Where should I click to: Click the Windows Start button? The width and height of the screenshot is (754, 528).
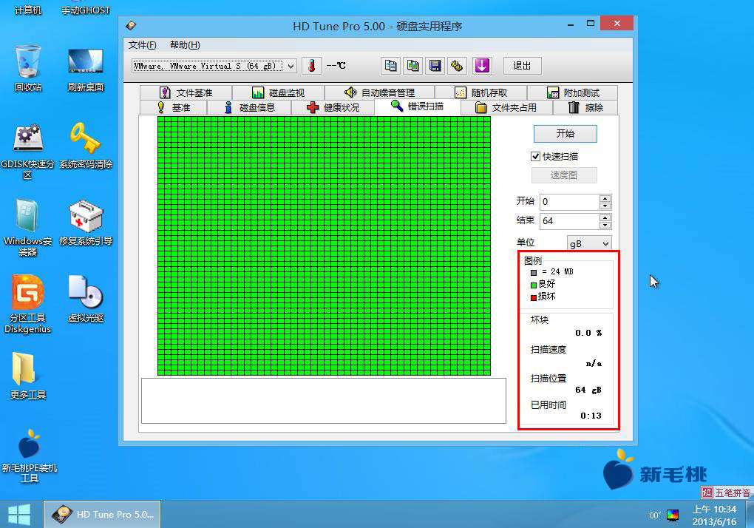tap(19, 515)
